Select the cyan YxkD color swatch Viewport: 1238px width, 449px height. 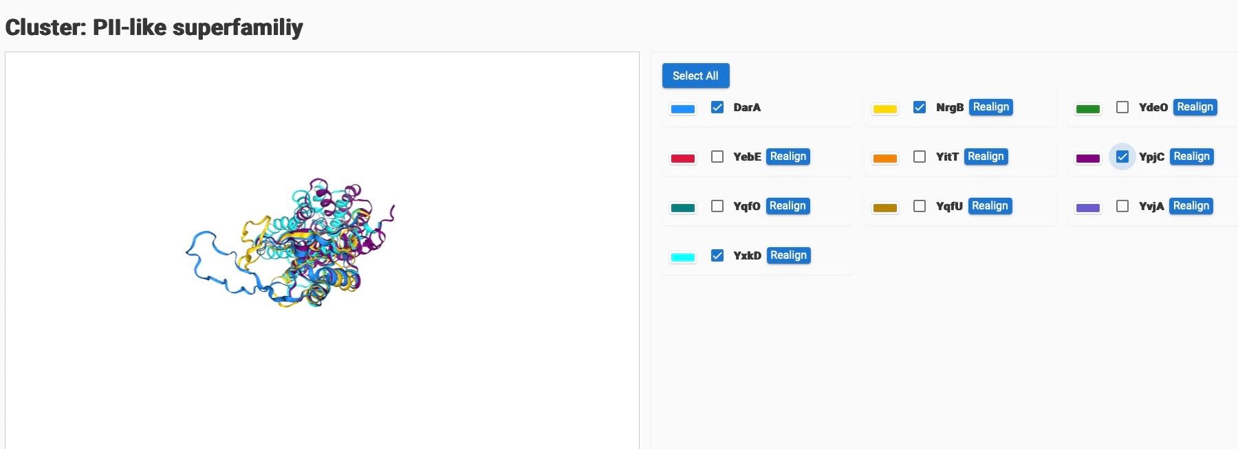coord(682,257)
